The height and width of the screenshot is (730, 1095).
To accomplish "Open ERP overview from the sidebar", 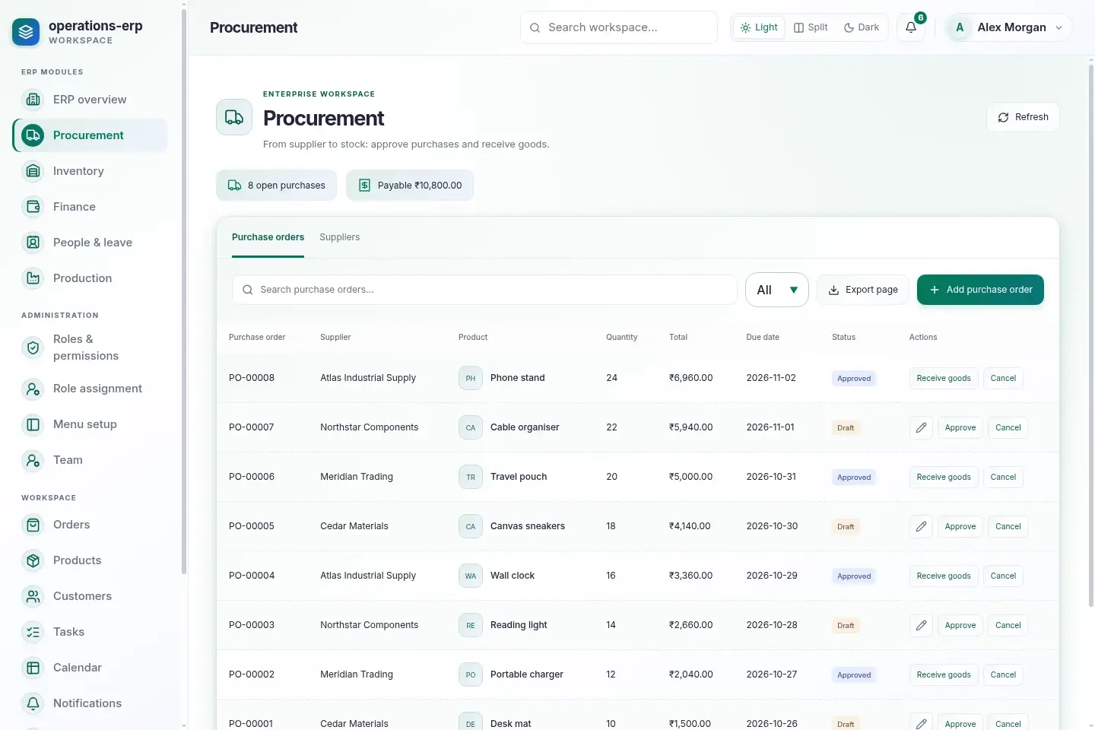I will (x=90, y=100).
